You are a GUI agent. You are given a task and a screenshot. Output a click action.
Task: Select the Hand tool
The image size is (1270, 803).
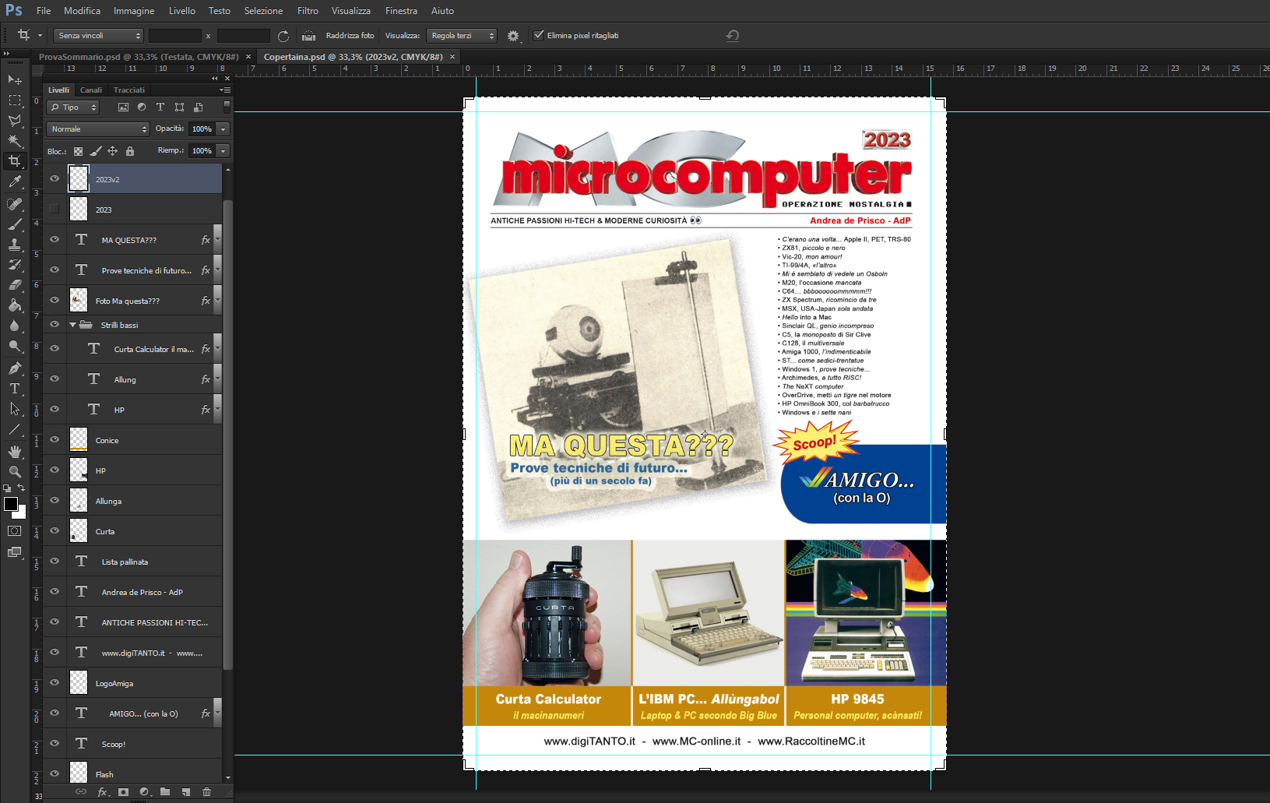pos(15,452)
